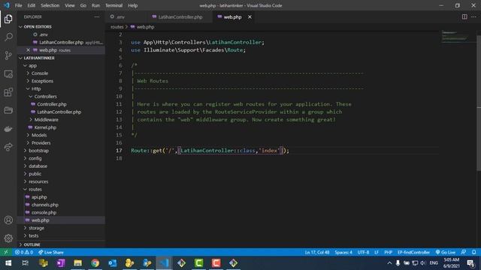Expand the Console folder
This screenshot has height=270, width=481.
[x=62, y=73]
